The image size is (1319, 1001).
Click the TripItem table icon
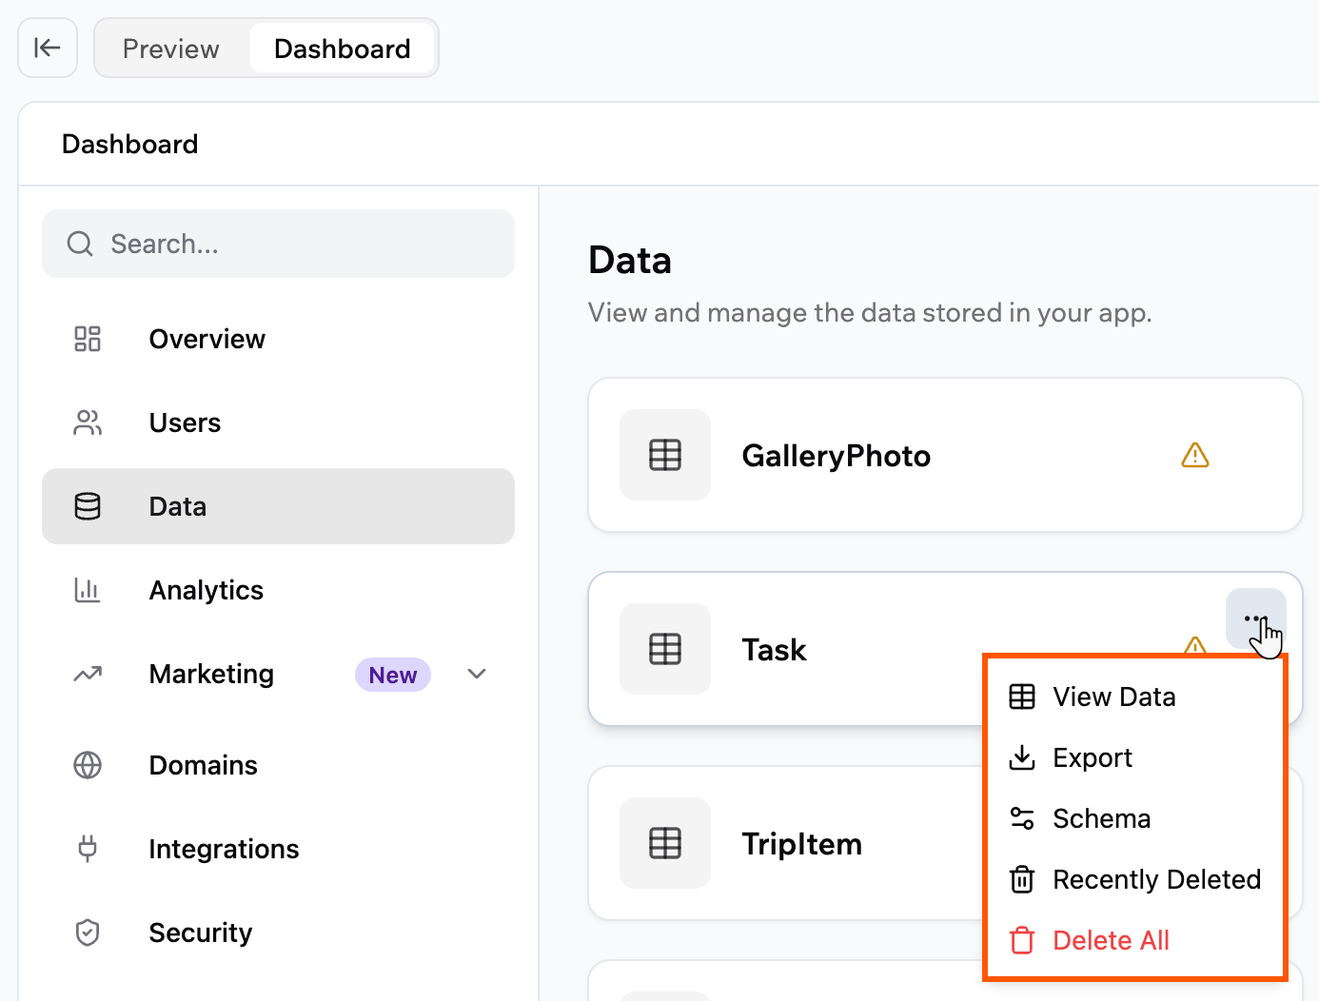pyautogui.click(x=665, y=843)
